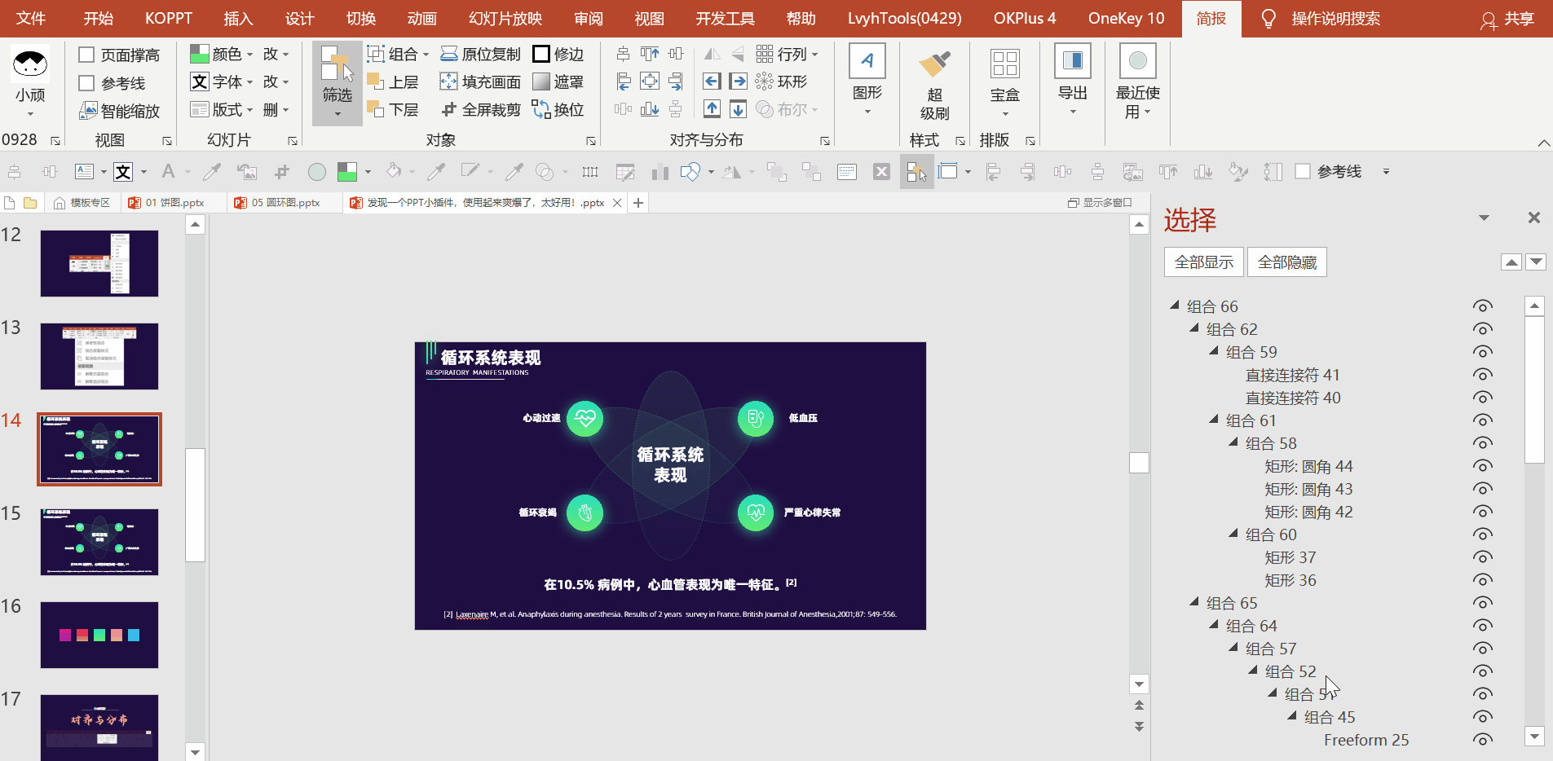
Task: Open the 05 圆环图.pptx document tab
Action: 285,203
